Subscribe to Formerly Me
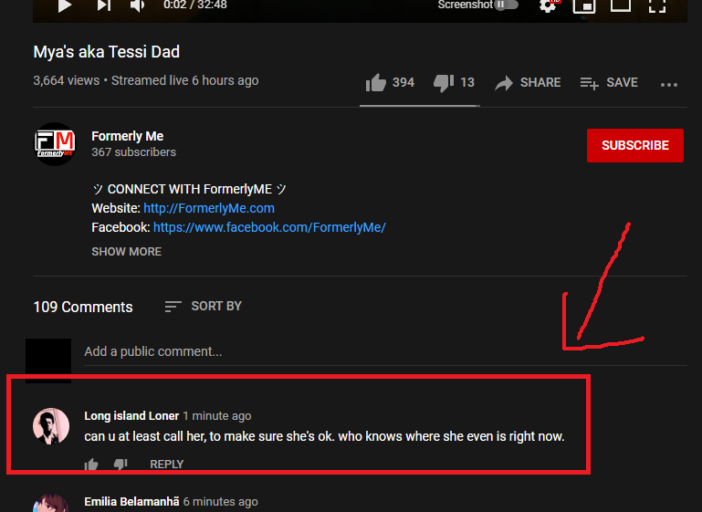This screenshot has width=702, height=512. tap(634, 145)
